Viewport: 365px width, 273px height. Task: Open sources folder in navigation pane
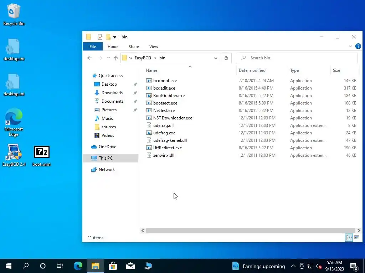point(108,127)
